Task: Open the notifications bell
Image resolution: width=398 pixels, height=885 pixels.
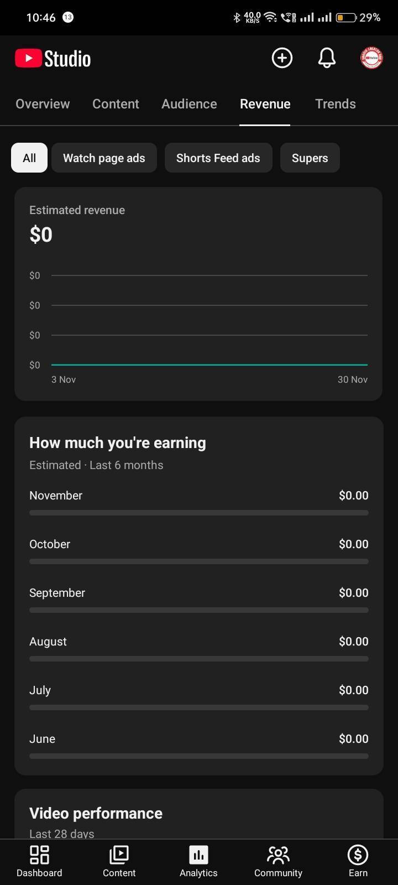Action: click(327, 58)
